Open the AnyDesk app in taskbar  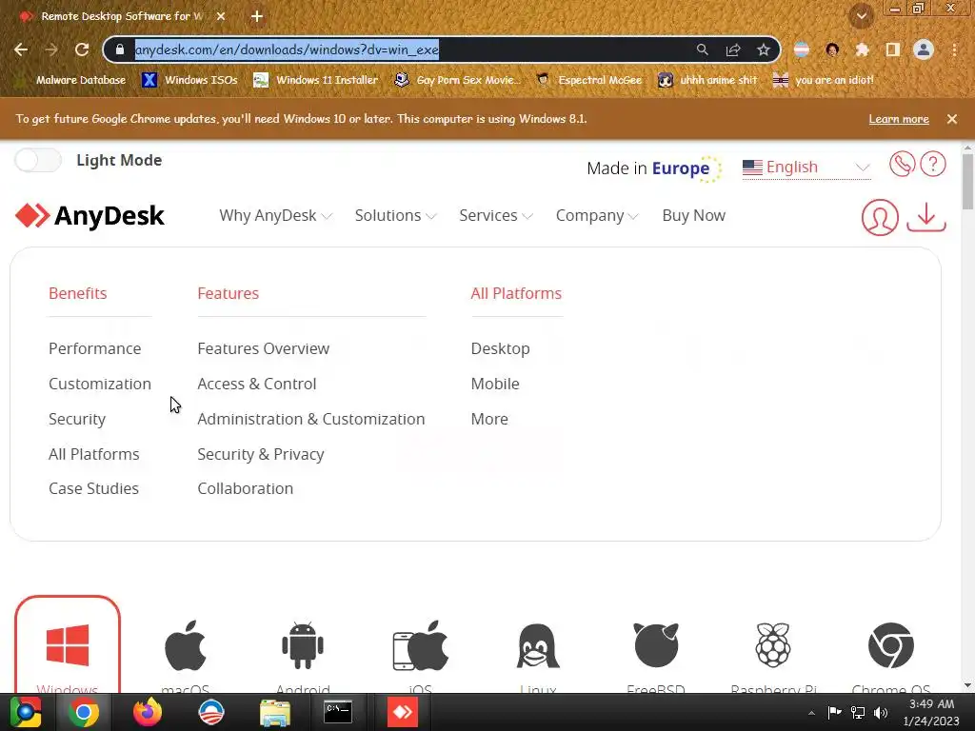point(403,712)
